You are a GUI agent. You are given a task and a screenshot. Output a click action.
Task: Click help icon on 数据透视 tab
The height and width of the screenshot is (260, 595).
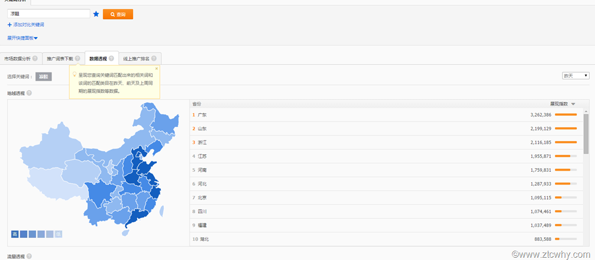pos(111,59)
